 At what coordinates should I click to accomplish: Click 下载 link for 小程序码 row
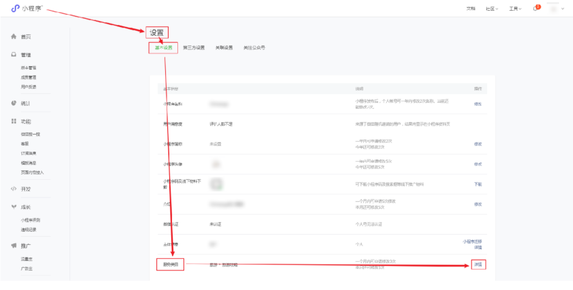(x=478, y=184)
